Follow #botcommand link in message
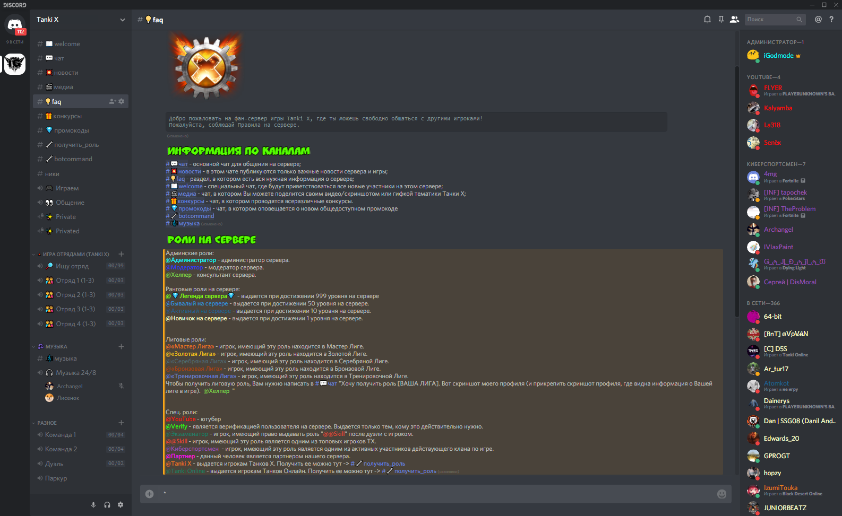Screen dimensions: 842x516 190,216
